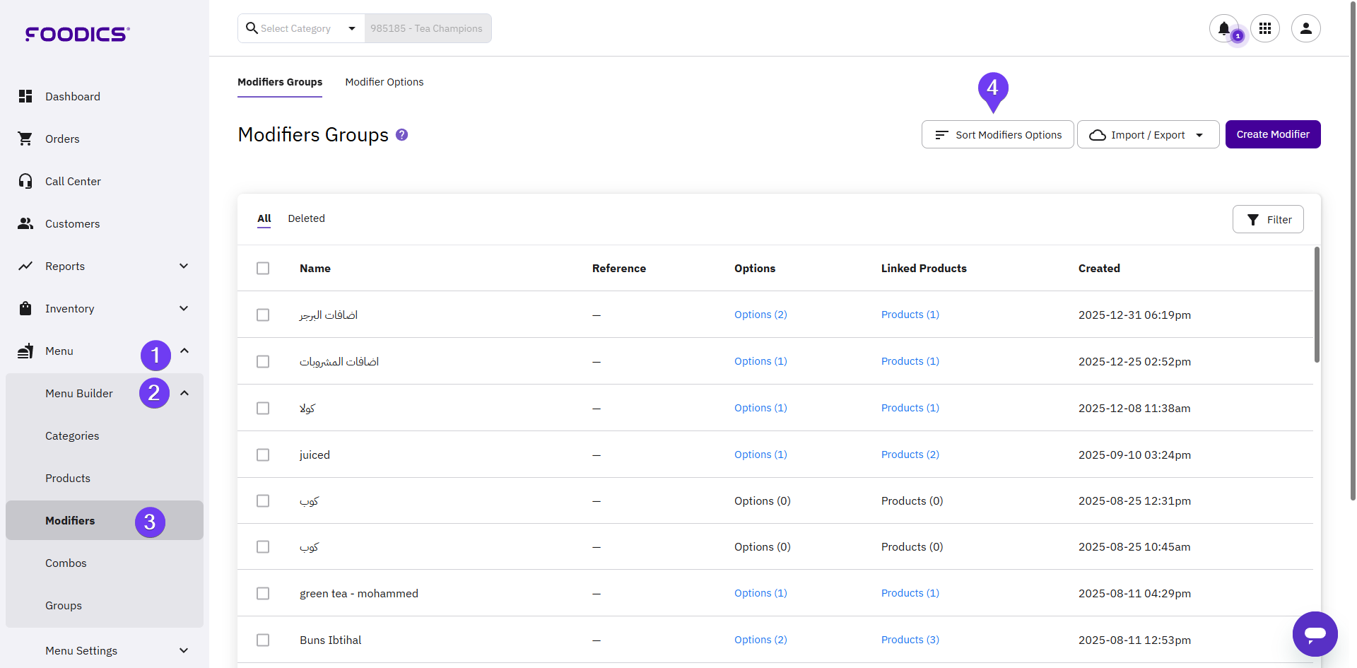This screenshot has height=668, width=1357.
Task: Open the notifications bell icon
Action: tap(1223, 28)
